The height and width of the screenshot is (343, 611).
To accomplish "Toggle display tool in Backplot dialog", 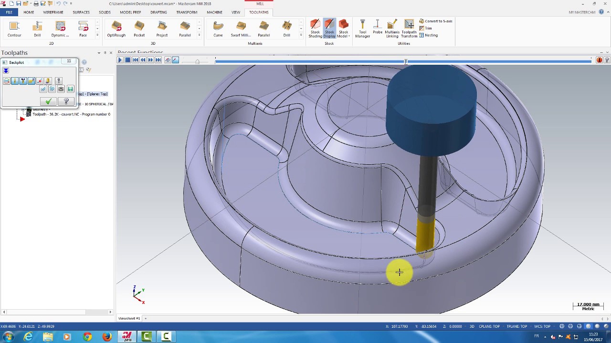I will pos(15,81).
